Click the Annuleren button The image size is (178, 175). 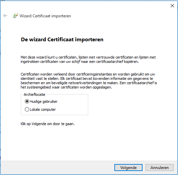pos(159,167)
